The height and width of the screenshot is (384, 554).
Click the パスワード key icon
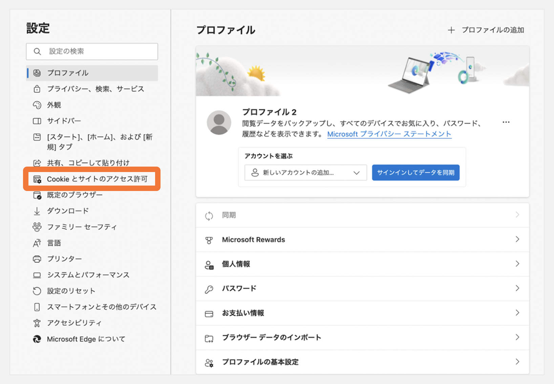click(x=210, y=289)
